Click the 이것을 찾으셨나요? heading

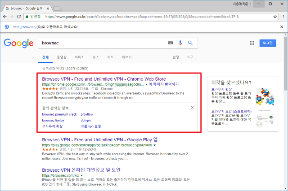point(231,82)
